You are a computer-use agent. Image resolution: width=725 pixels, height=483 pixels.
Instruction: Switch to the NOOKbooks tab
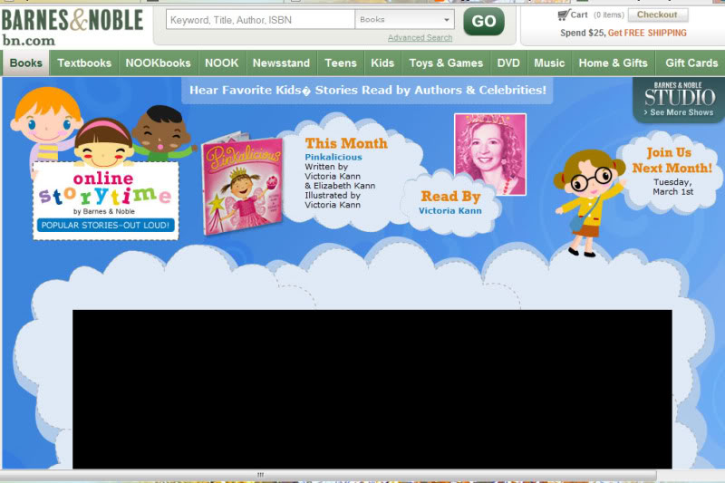pyautogui.click(x=158, y=63)
